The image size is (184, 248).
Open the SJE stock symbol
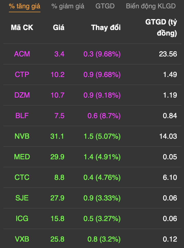click(22, 198)
